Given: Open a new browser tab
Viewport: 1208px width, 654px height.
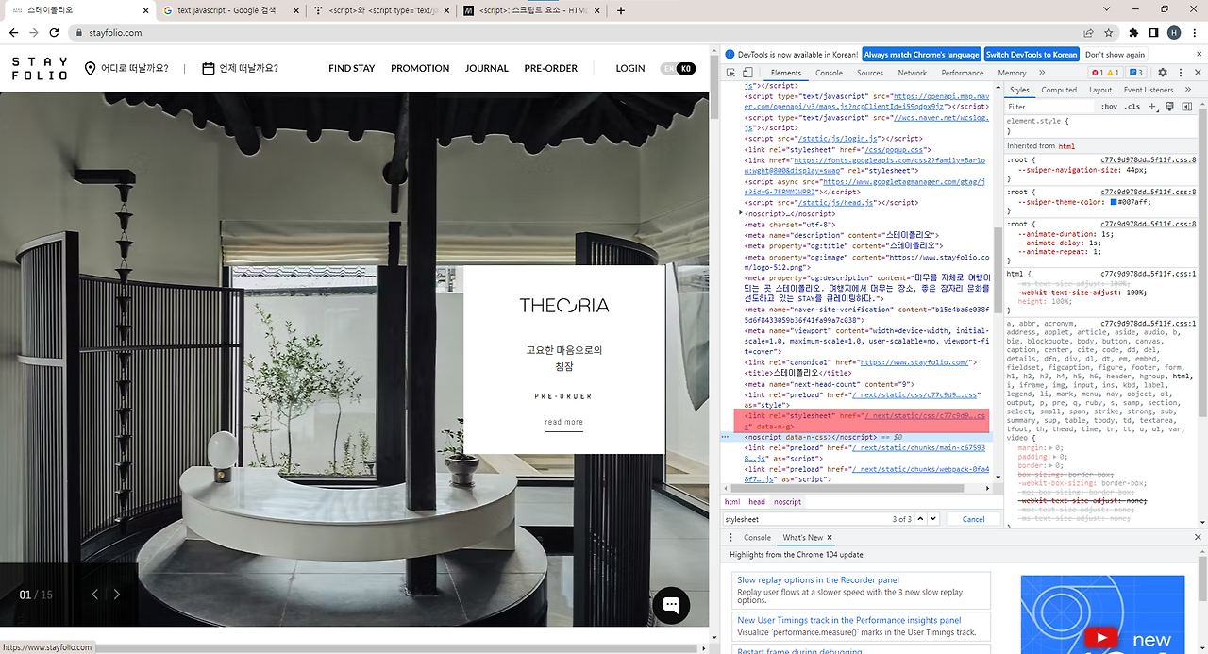Looking at the screenshot, I should [621, 10].
